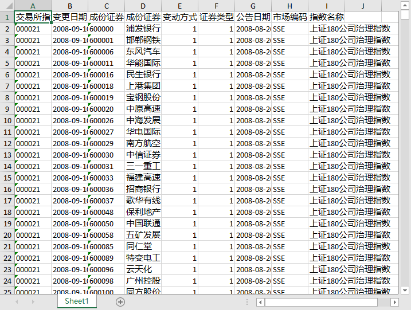Viewport: 411px width, 310px height.
Task: Click stock code cell 600098
Action: point(107,281)
